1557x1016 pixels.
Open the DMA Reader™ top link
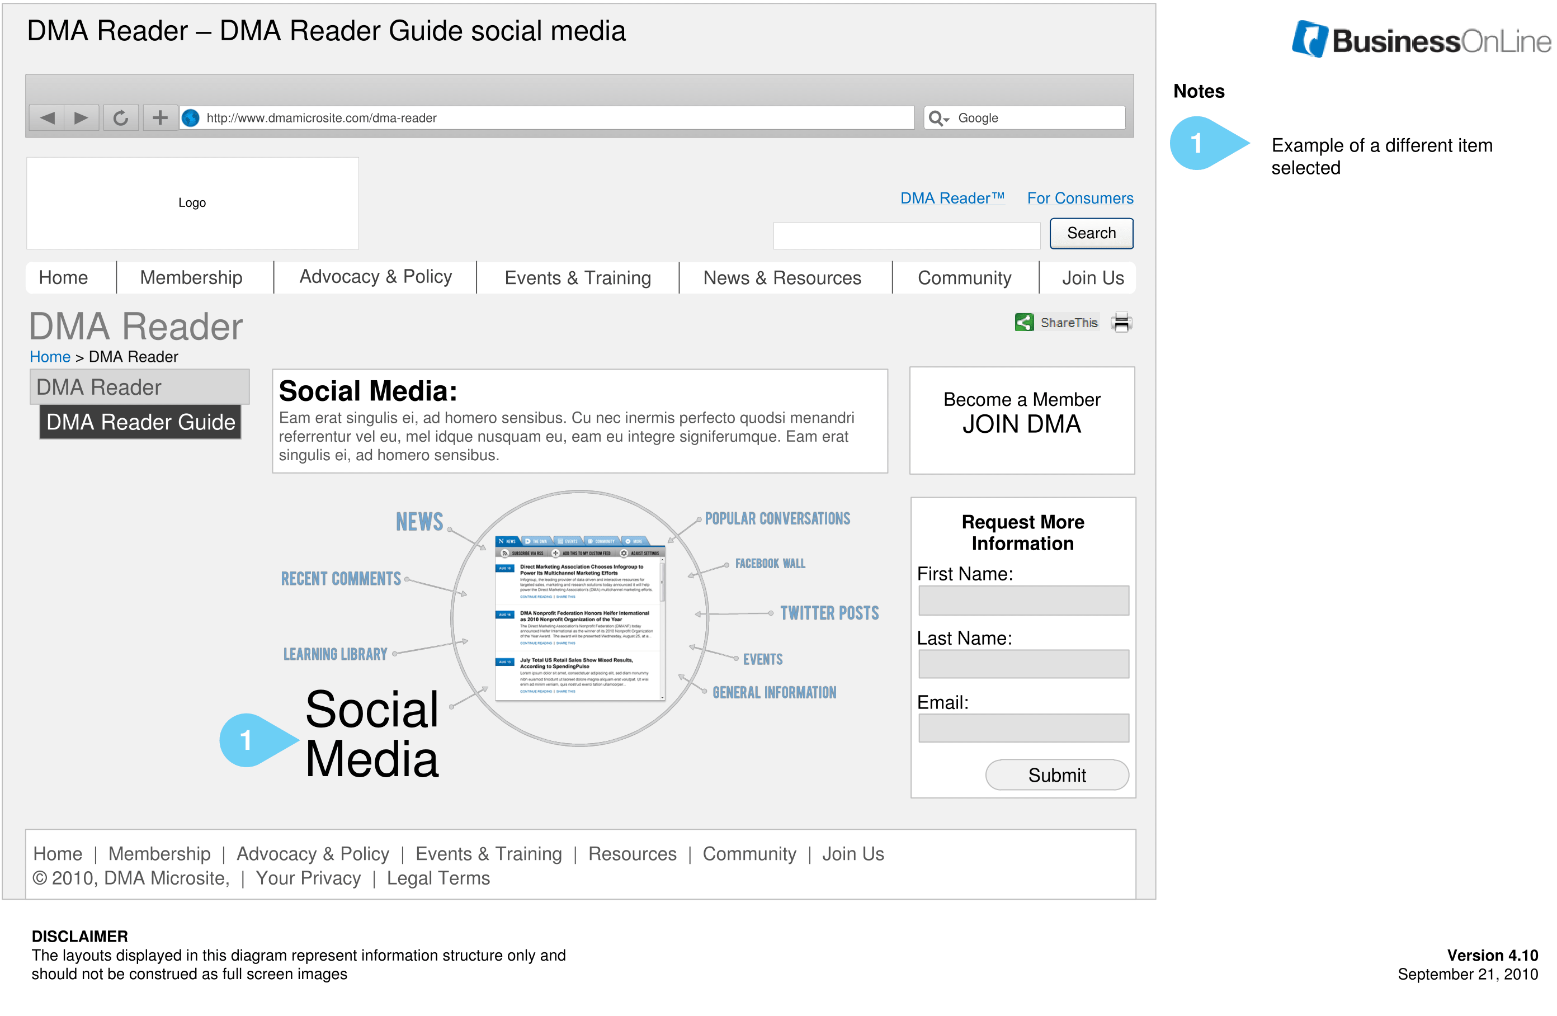(952, 199)
